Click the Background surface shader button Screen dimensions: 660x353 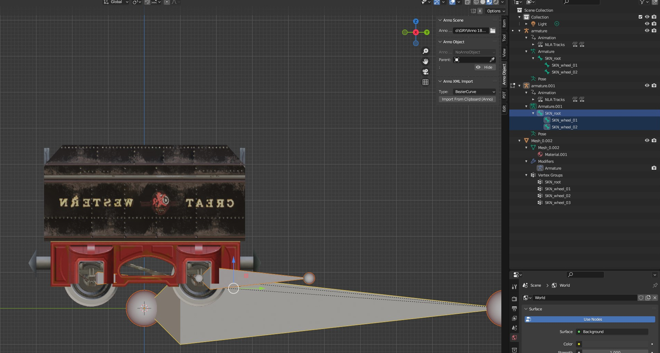[x=612, y=332]
